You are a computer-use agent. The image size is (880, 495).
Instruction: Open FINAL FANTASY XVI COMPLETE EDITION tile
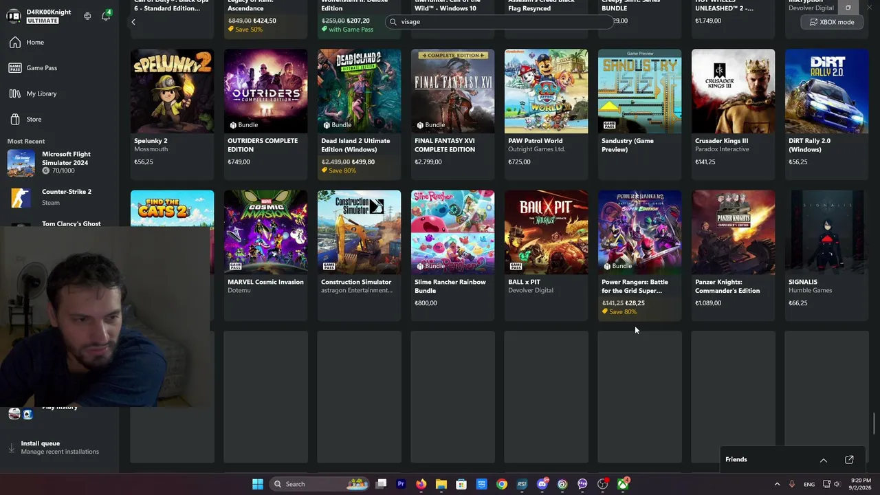point(452,114)
